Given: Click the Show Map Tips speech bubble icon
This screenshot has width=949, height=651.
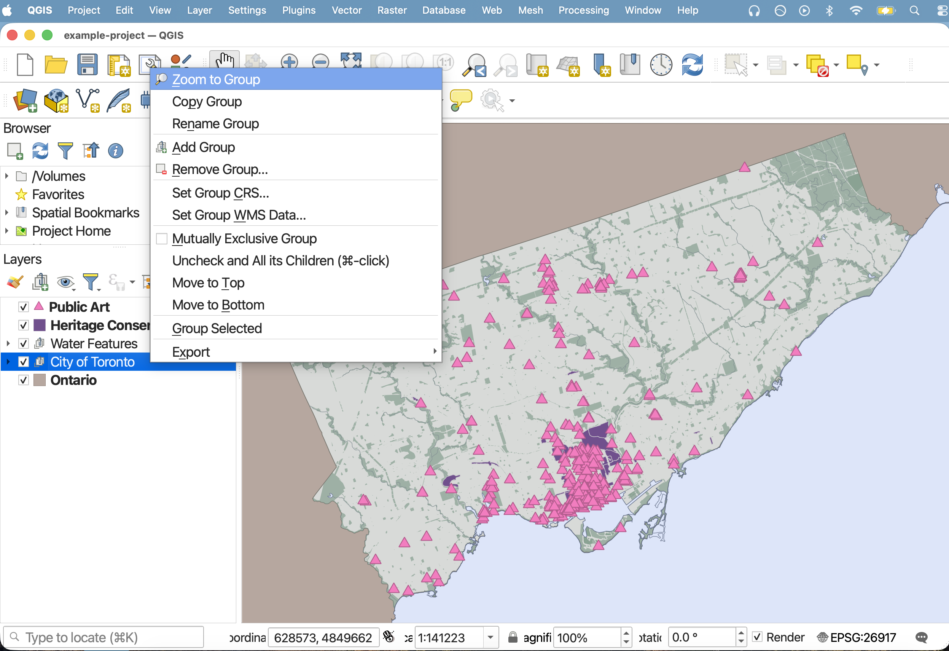Looking at the screenshot, I should 460,100.
